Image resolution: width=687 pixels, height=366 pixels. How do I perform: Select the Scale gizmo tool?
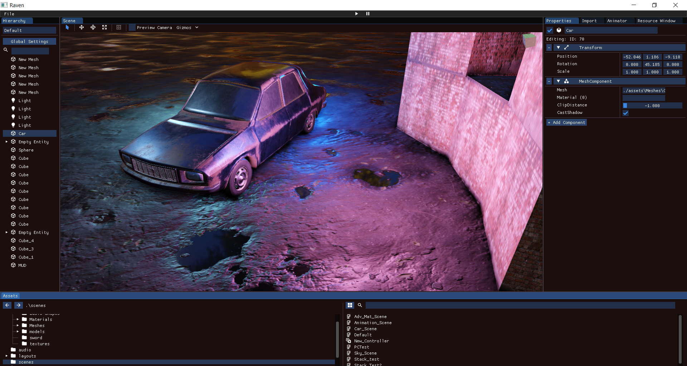[104, 27]
